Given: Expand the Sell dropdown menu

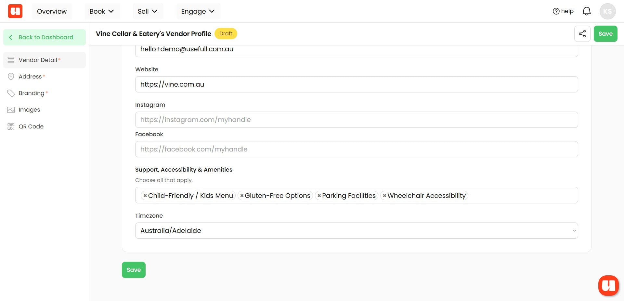Looking at the screenshot, I should coord(148,11).
